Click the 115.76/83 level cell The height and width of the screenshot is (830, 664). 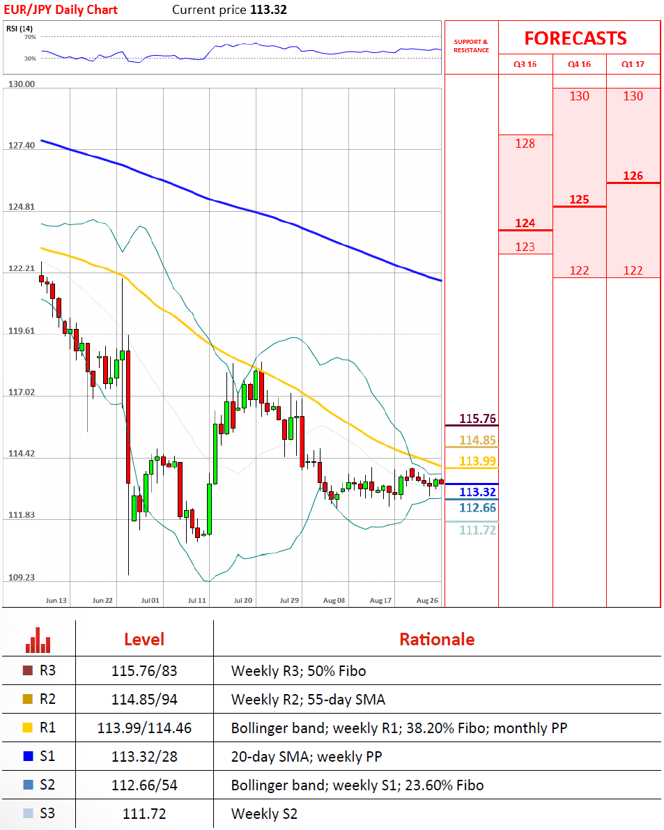click(x=144, y=671)
